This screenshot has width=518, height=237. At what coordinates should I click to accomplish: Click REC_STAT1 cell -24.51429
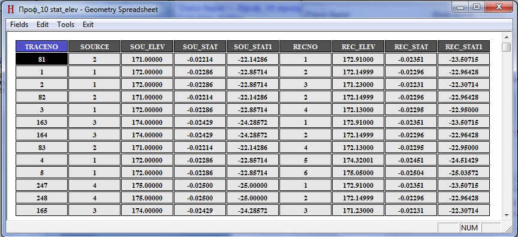point(463,160)
